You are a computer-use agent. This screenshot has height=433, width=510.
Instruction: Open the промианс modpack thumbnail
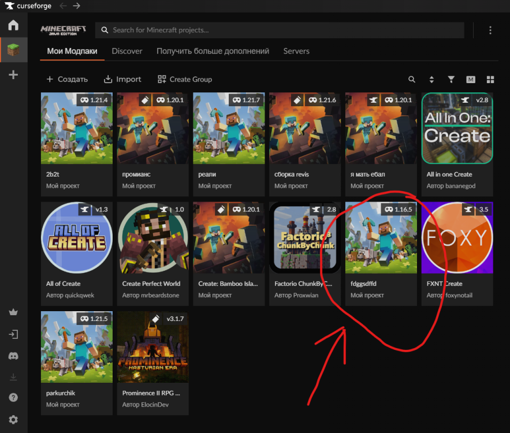click(x=153, y=128)
